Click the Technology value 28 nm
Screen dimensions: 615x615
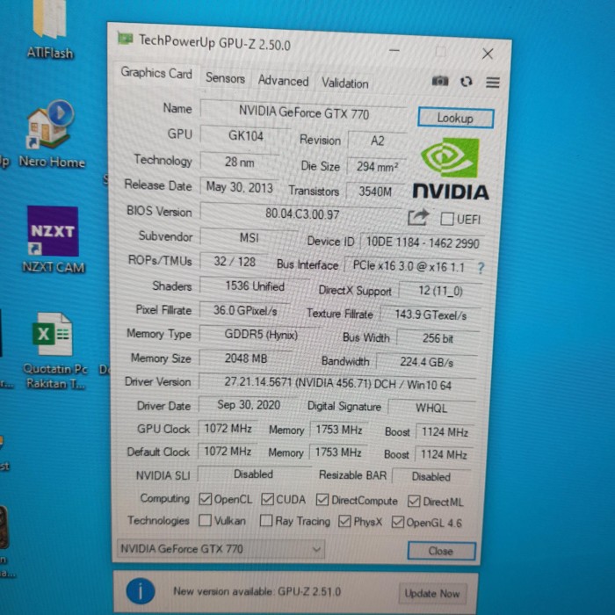(239, 162)
